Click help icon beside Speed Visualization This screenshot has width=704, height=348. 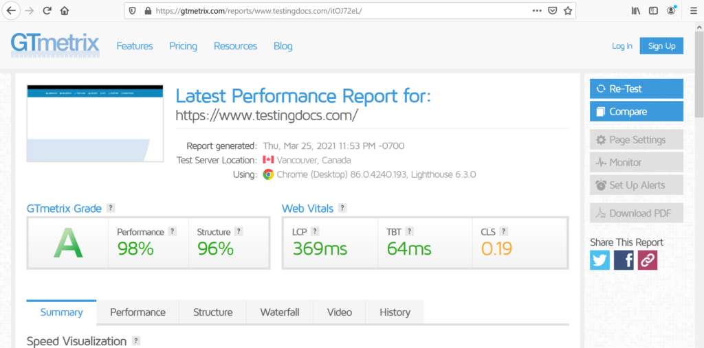pos(136,341)
